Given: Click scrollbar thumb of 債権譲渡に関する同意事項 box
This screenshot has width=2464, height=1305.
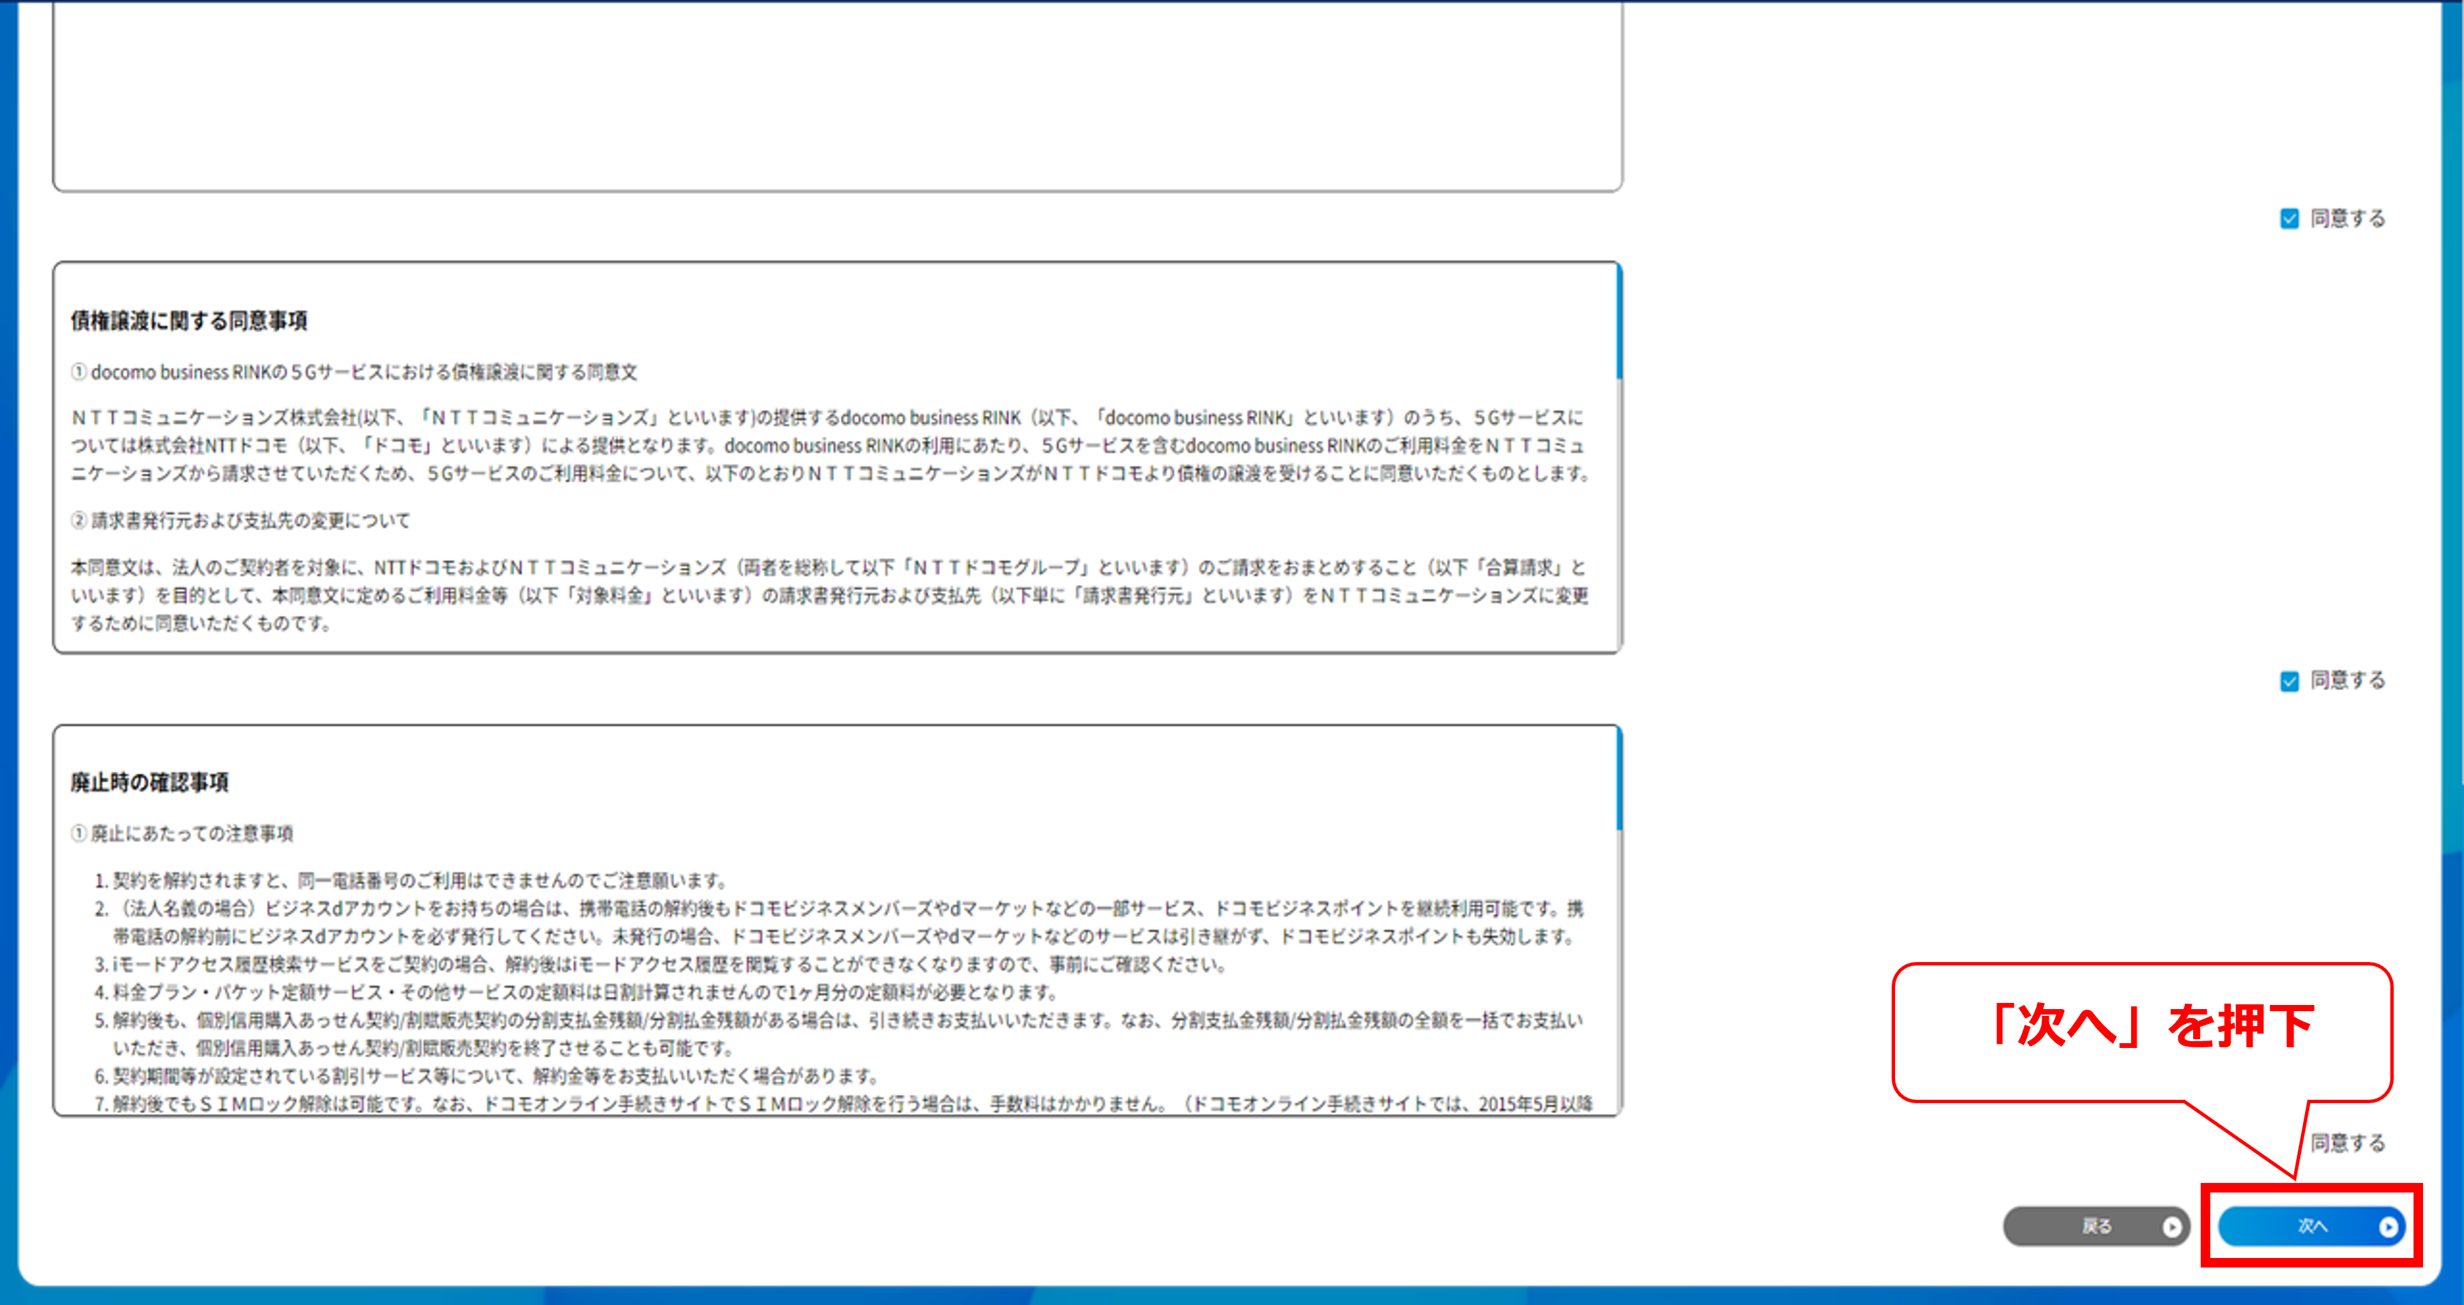Looking at the screenshot, I should 1618,322.
